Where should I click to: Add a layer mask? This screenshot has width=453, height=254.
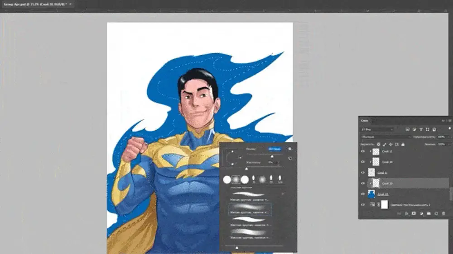click(414, 213)
